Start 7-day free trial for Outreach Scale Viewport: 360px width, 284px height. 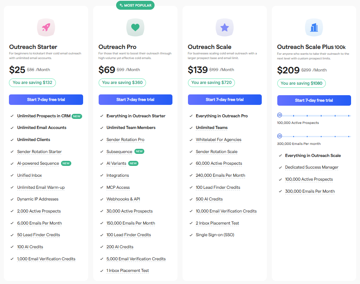tap(225, 99)
